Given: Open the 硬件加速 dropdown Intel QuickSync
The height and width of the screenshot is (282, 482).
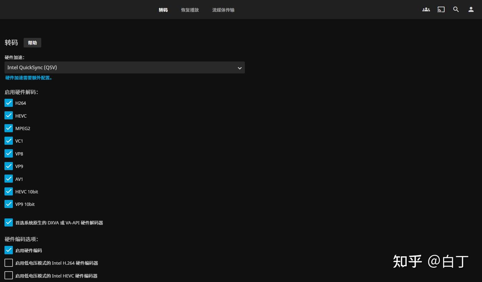Looking at the screenshot, I should tap(125, 67).
